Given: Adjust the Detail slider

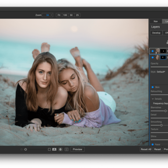Looking at the screenshot, I should (159, 118).
